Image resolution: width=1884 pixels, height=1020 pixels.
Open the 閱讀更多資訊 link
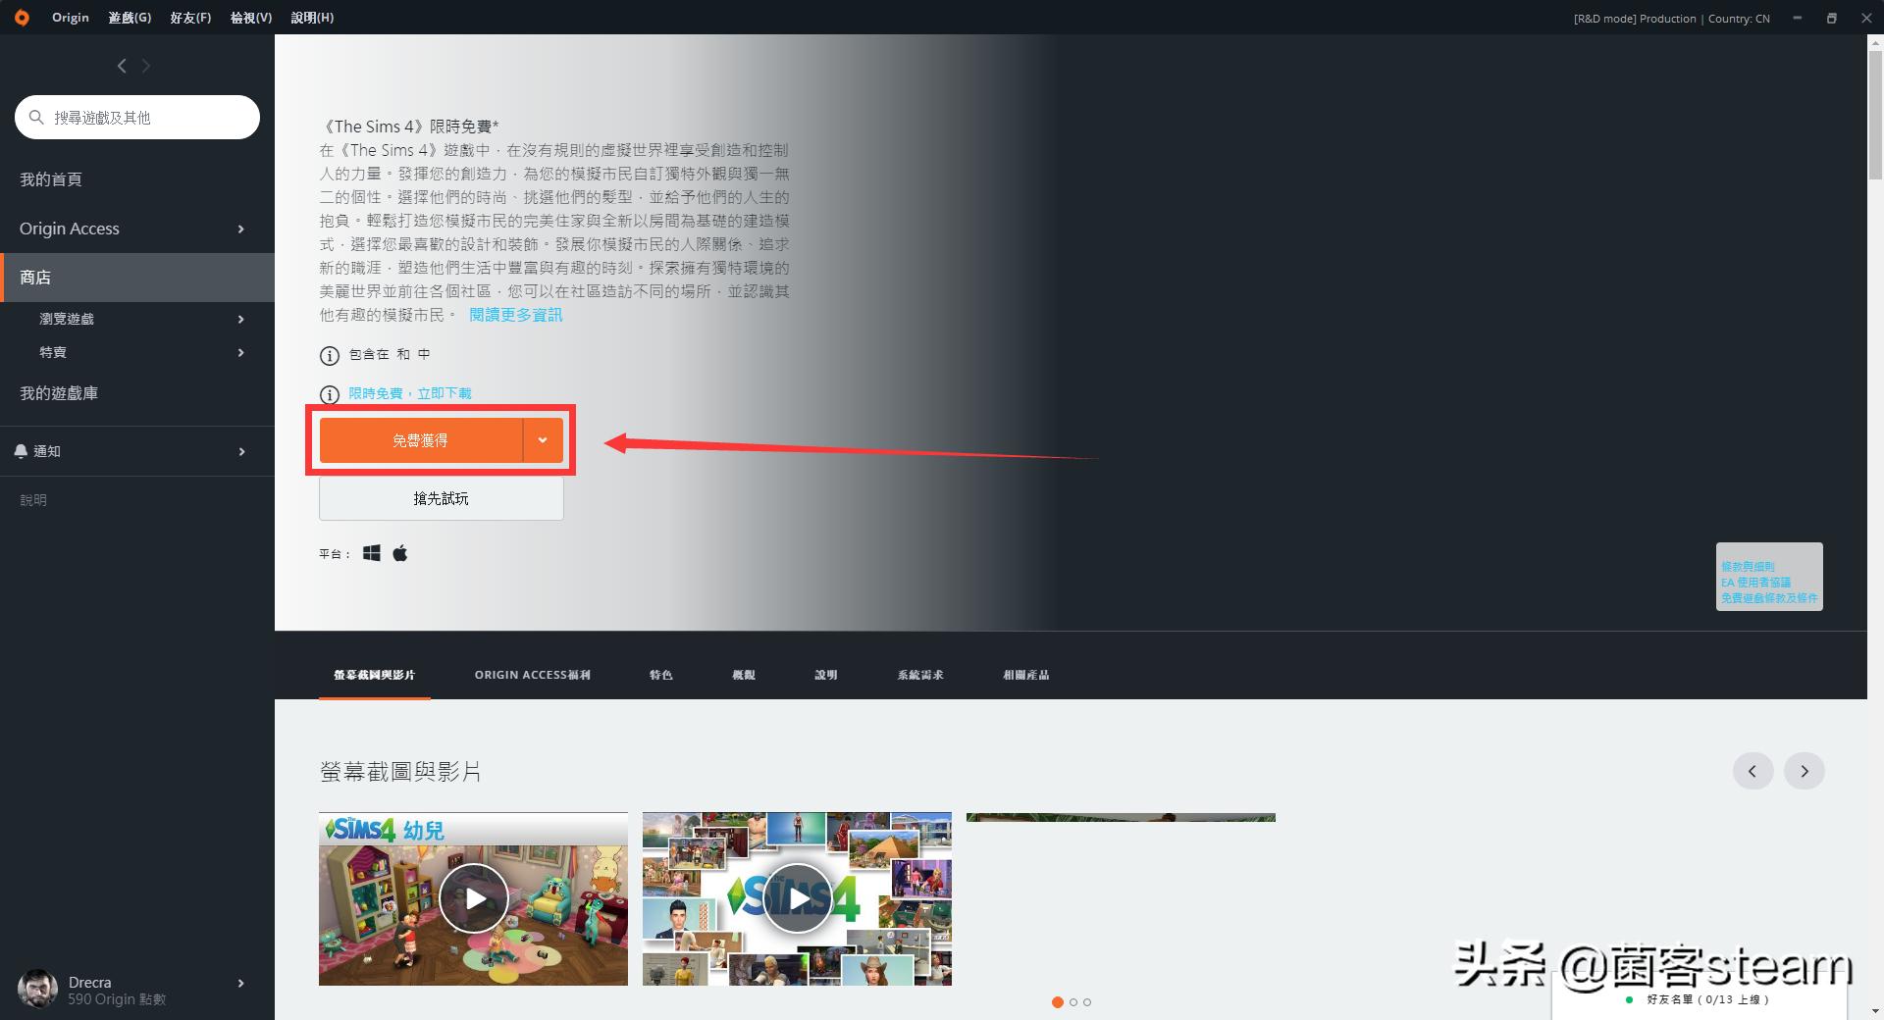point(514,315)
